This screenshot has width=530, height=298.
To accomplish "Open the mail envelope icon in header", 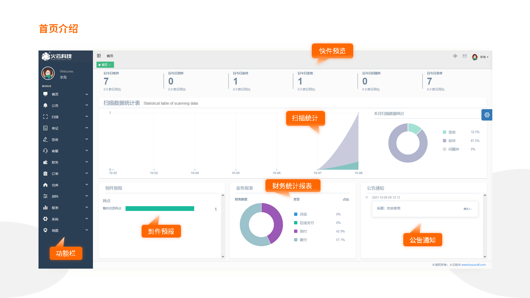I will tap(465, 56).
